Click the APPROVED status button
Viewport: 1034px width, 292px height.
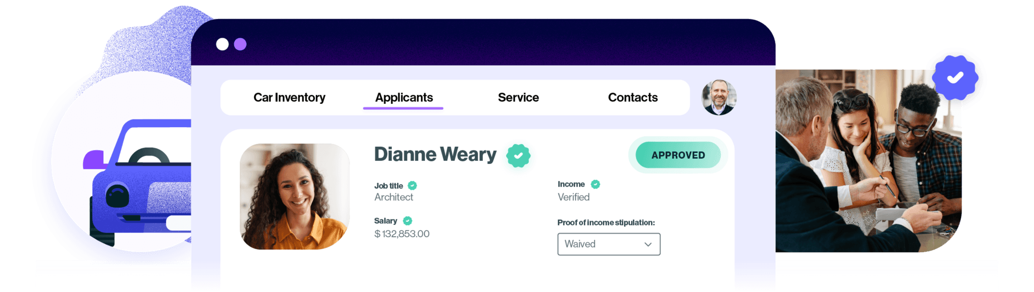678,155
